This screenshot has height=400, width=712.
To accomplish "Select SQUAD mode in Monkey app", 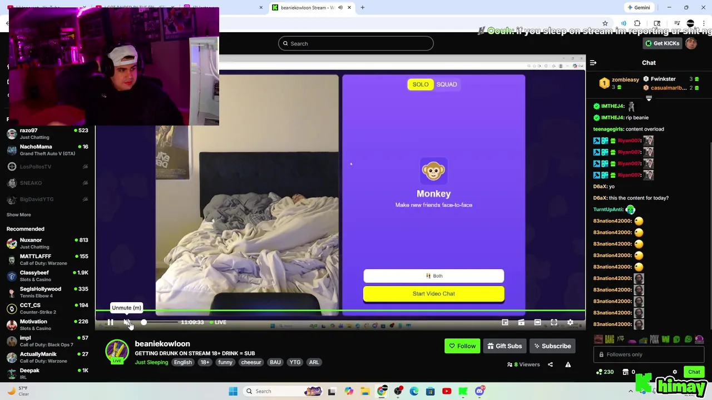I will click(x=447, y=84).
